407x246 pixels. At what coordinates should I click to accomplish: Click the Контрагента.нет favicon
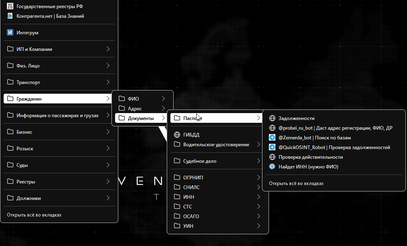point(10,16)
